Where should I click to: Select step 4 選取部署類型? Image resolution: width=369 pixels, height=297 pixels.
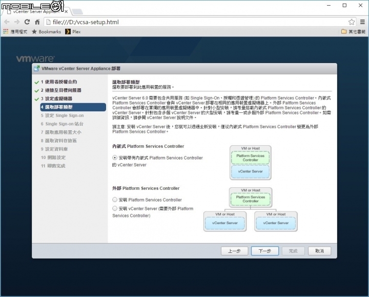tap(73, 107)
